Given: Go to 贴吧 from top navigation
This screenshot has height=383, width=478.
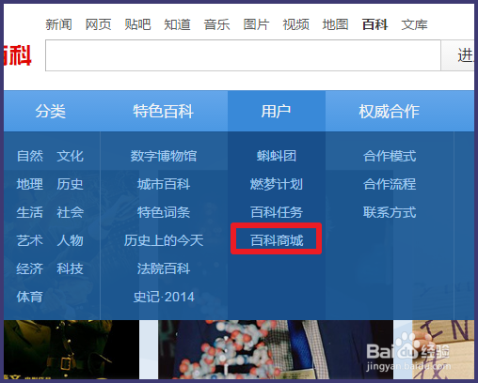Looking at the screenshot, I should tap(137, 24).
